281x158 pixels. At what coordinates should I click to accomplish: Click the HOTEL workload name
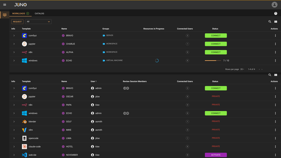pyautogui.click(x=70, y=146)
